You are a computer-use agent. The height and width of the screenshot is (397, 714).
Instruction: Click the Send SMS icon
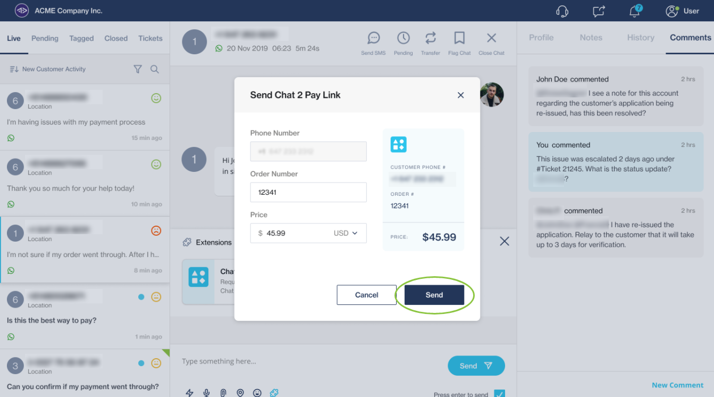click(373, 38)
